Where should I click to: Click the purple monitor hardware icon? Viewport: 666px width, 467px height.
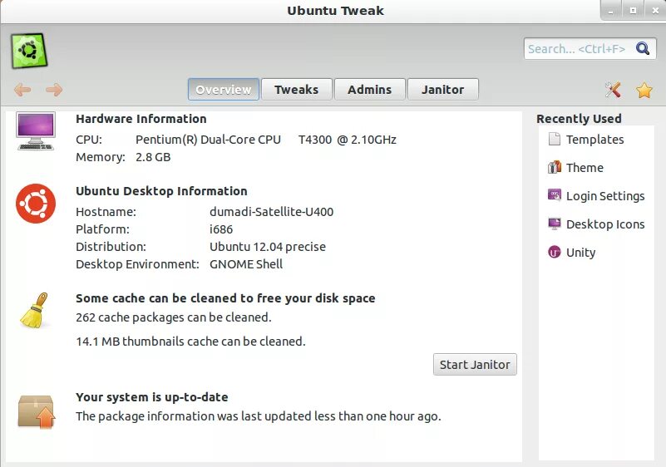36,130
